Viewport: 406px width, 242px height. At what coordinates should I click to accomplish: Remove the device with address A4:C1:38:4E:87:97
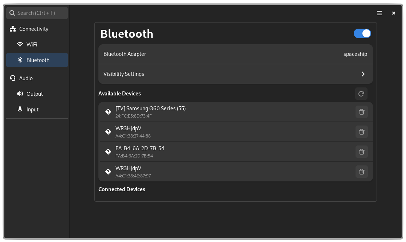361,172
